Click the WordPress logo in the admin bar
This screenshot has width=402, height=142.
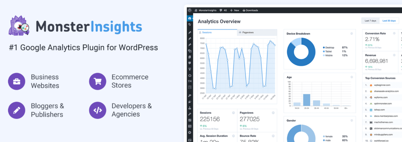tap(190, 10)
